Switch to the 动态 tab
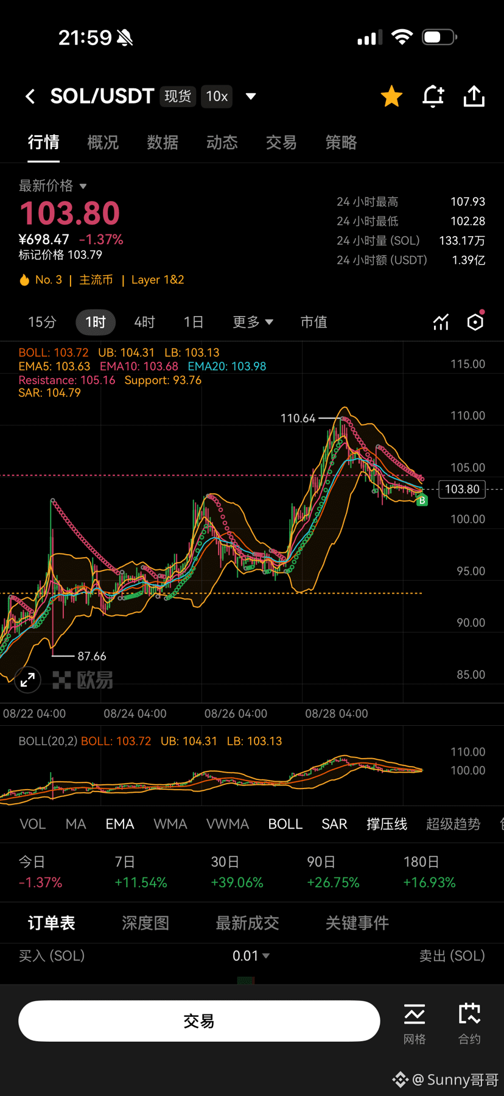The height and width of the screenshot is (1096, 504). 222,142
